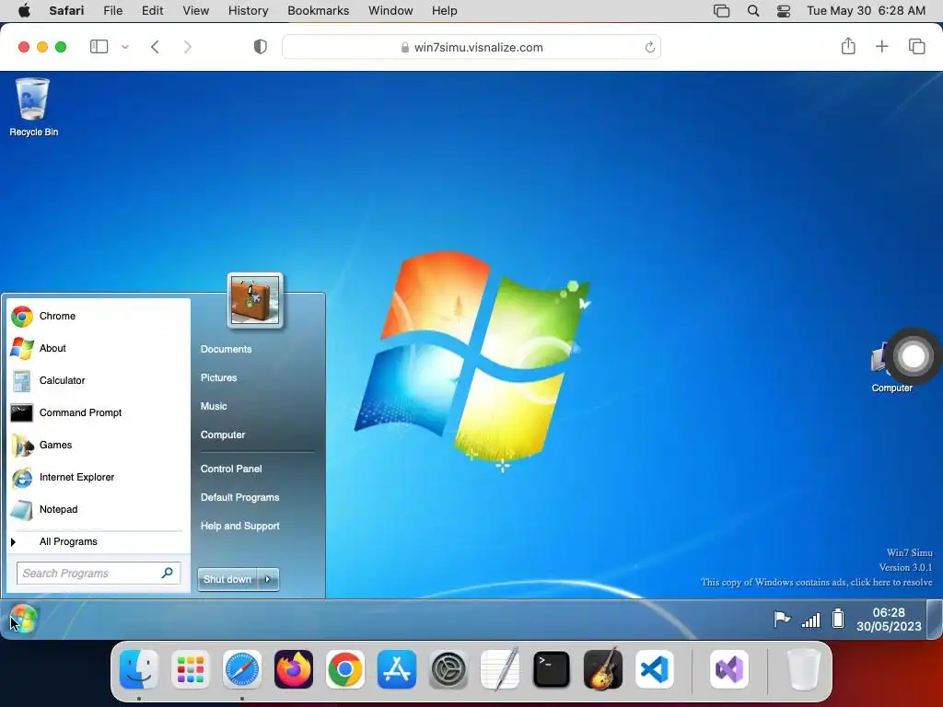Open Terminal from the Dock
The image size is (943, 707).
pyautogui.click(x=552, y=669)
